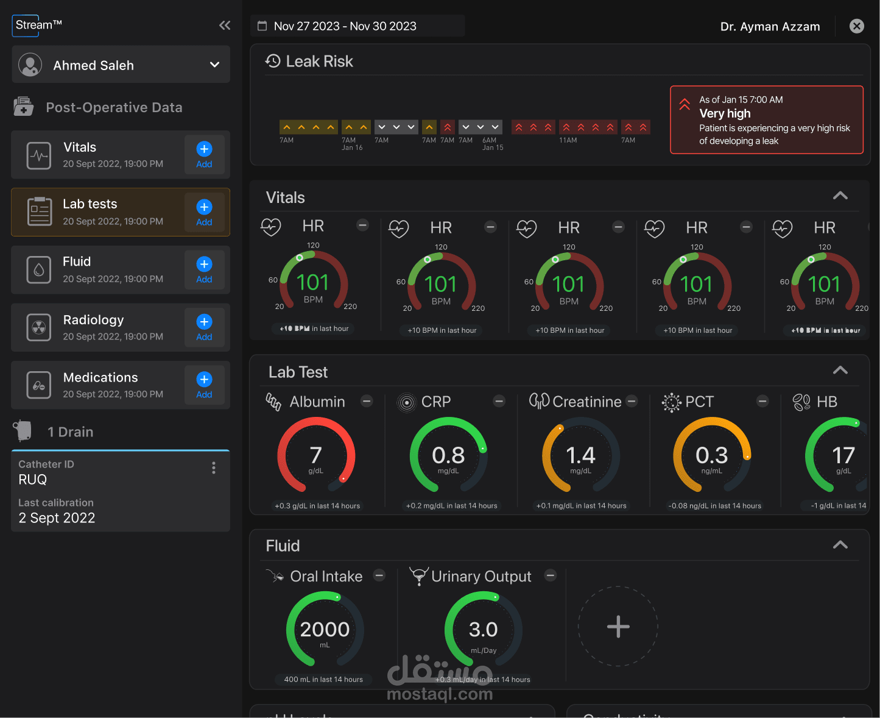Collapse the sidebar with double-chevron icon
This screenshot has height=718, width=880.
click(225, 25)
